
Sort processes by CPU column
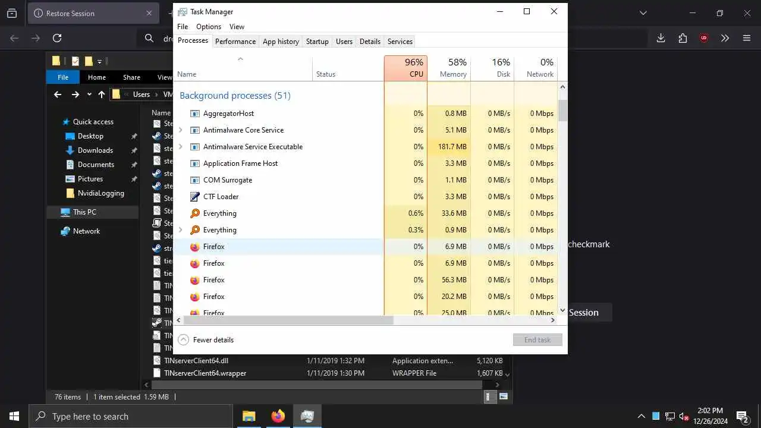tap(405, 68)
